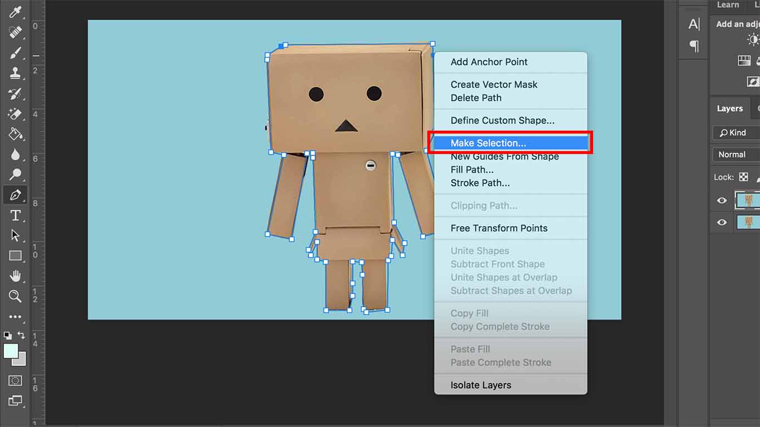Viewport: 760px width, 427px height.
Task: Select the Path Selection arrow tool
Action: [x=15, y=235]
